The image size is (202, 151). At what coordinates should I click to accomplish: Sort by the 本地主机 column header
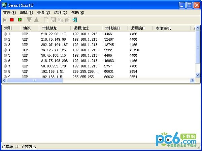click(171, 28)
